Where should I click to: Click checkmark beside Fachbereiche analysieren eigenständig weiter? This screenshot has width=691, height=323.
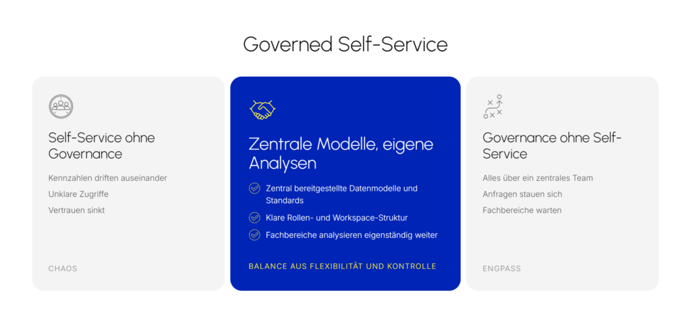point(254,235)
